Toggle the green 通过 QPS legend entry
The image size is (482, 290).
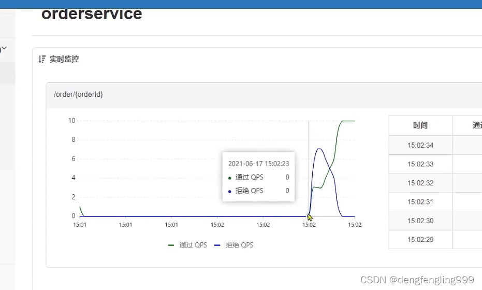point(187,245)
